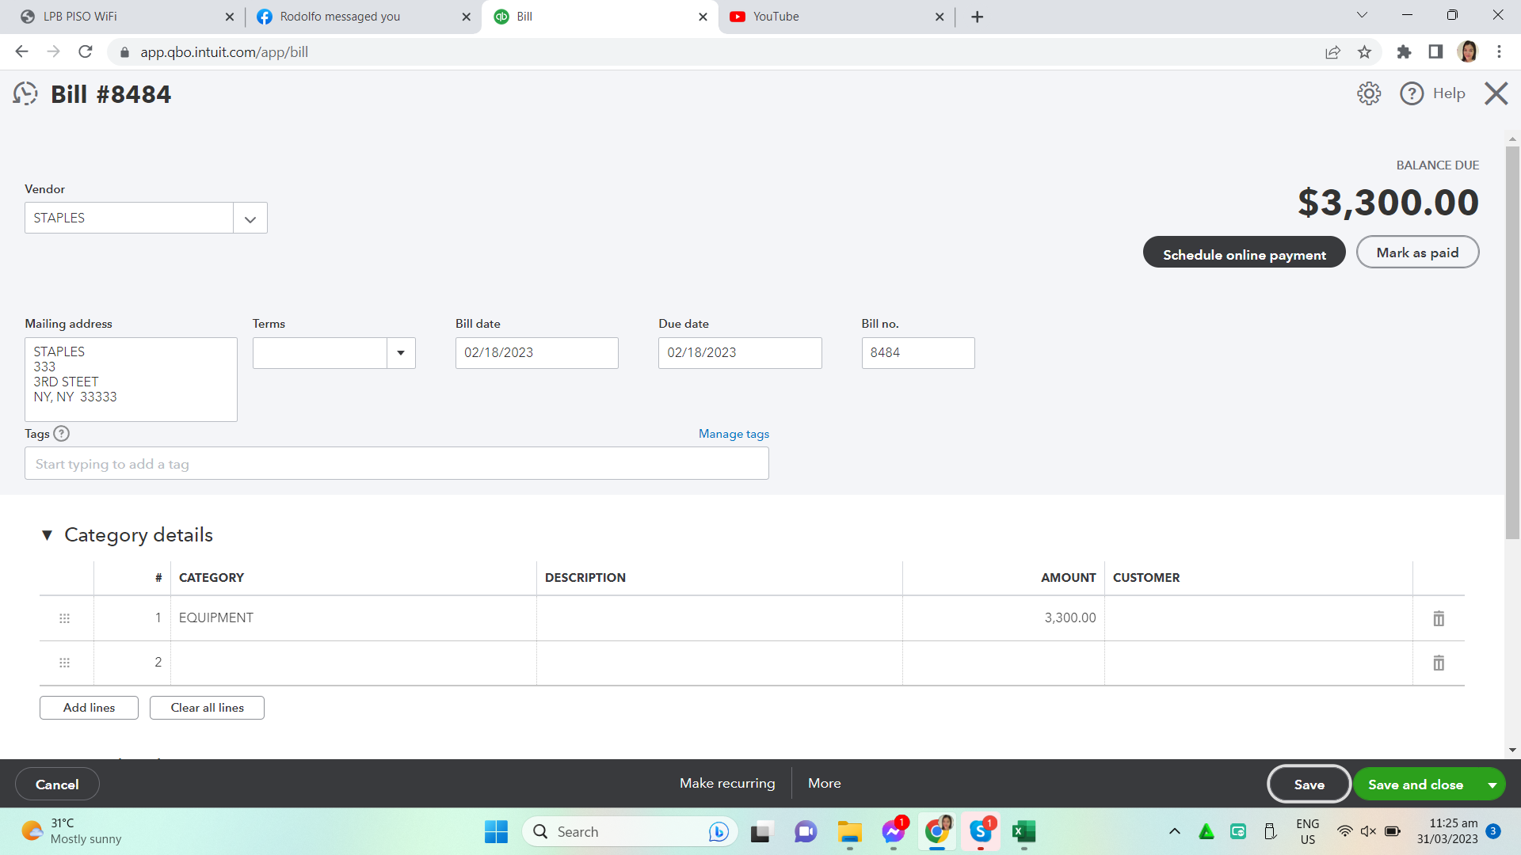Collapse the Category details section
1521x855 pixels.
click(x=48, y=536)
